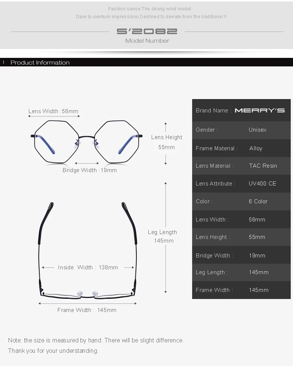Click the '56mm' table value
This screenshot has width=293, height=368.
click(257, 220)
